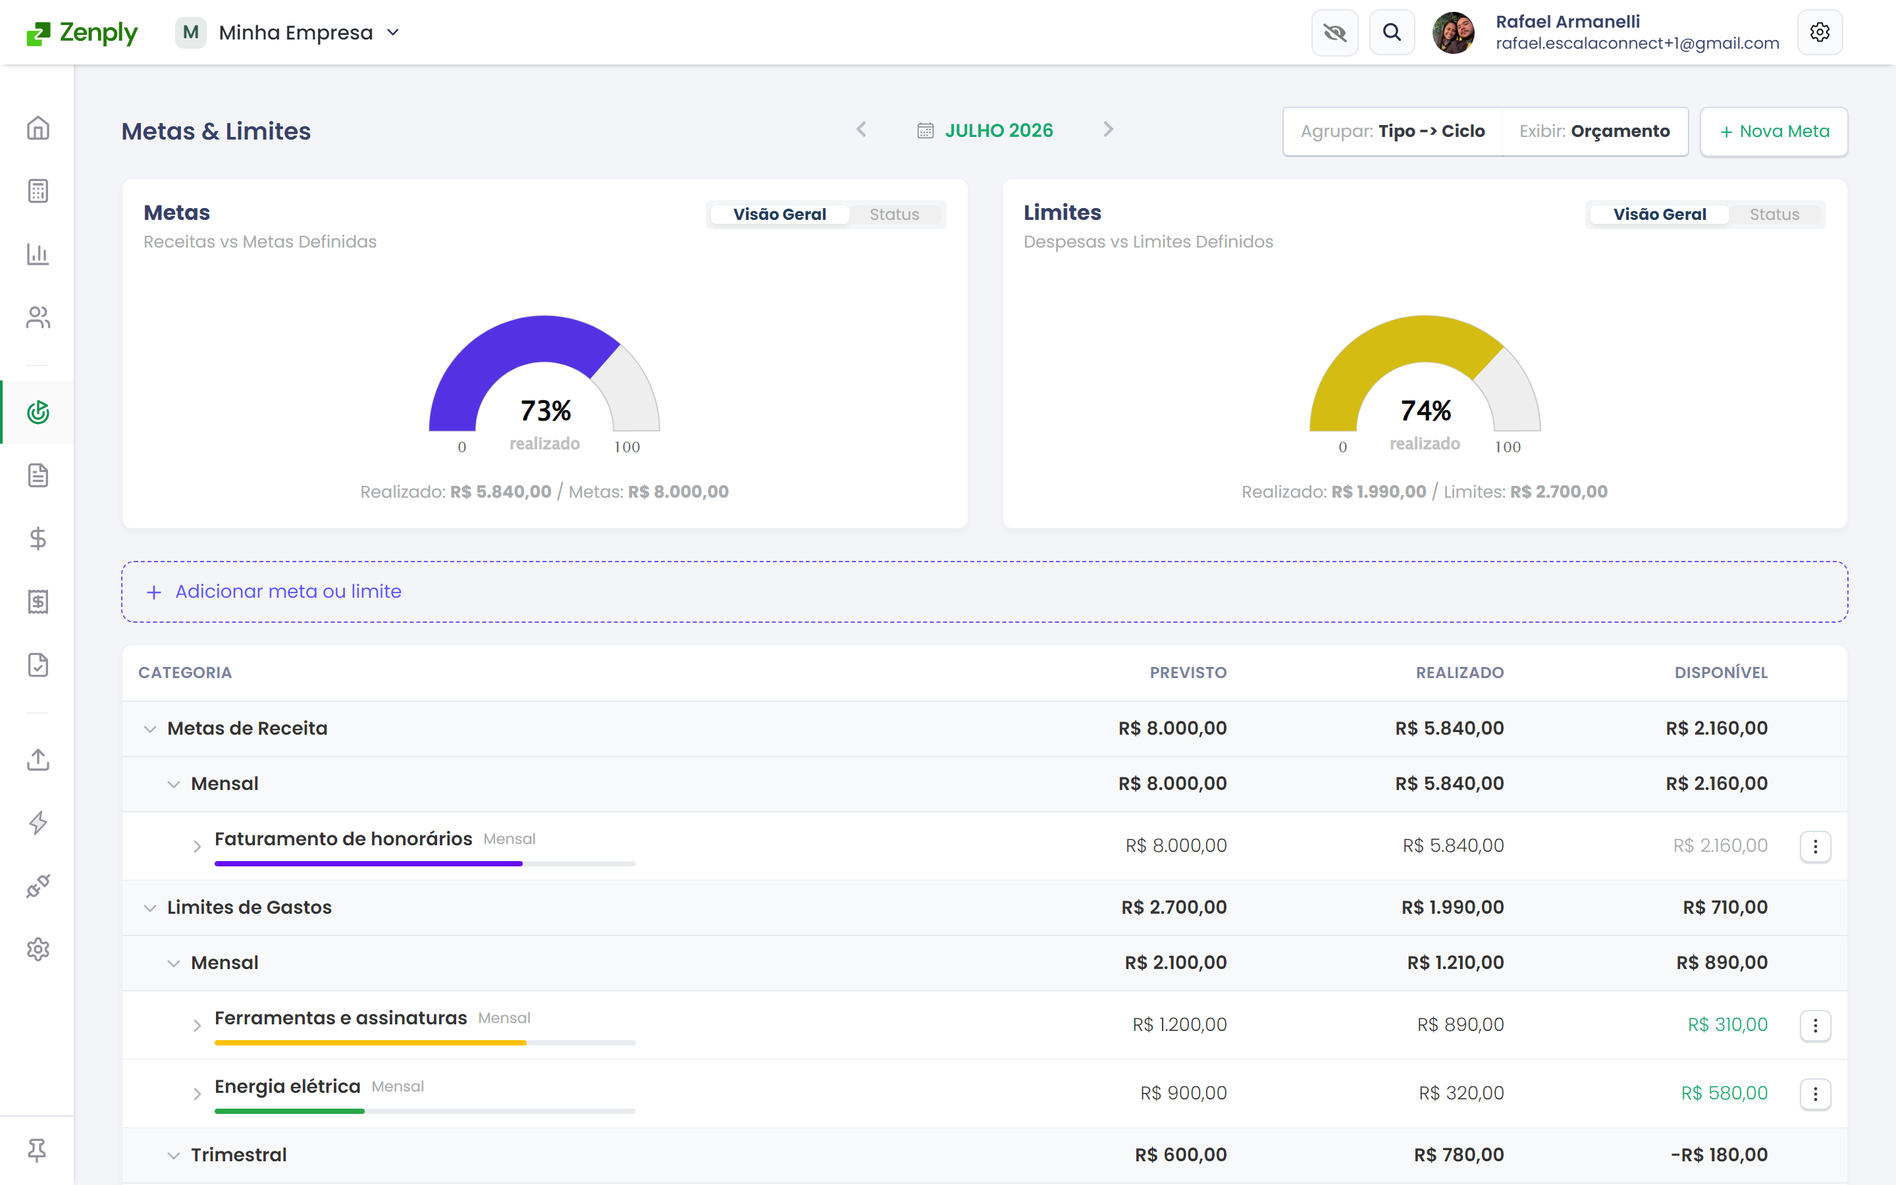Click Adicionar meta ou limite
Viewport: 1896px width, 1185px height.
984,592
